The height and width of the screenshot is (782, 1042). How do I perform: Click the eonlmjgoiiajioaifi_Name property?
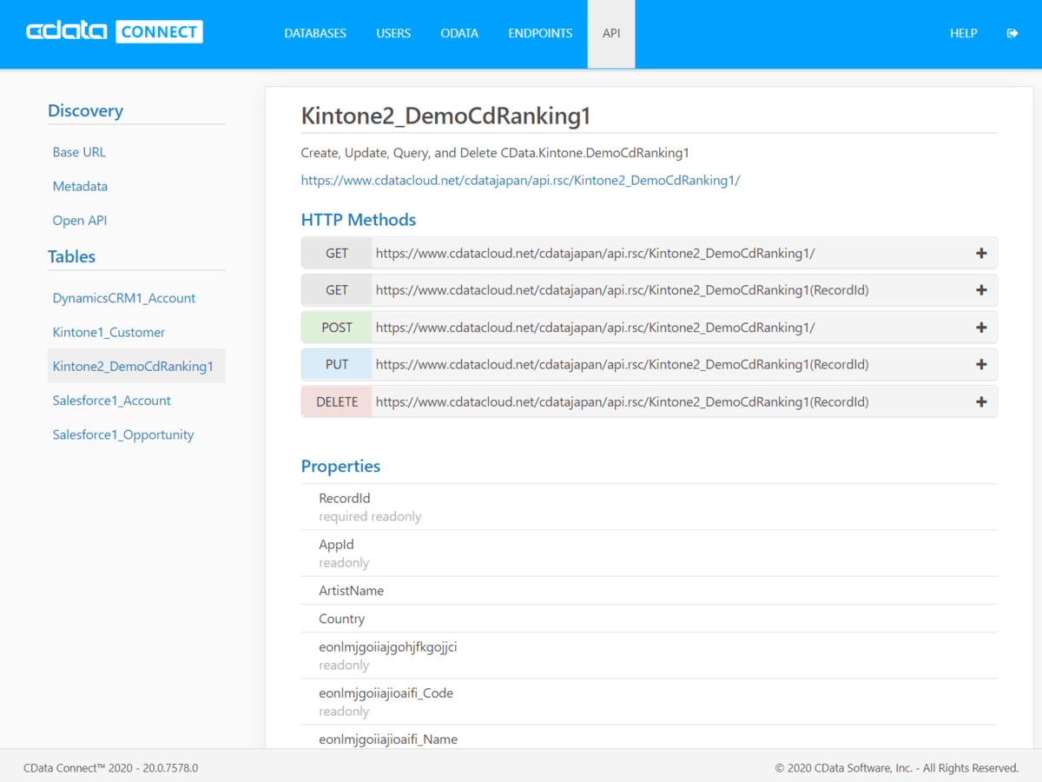click(x=388, y=739)
